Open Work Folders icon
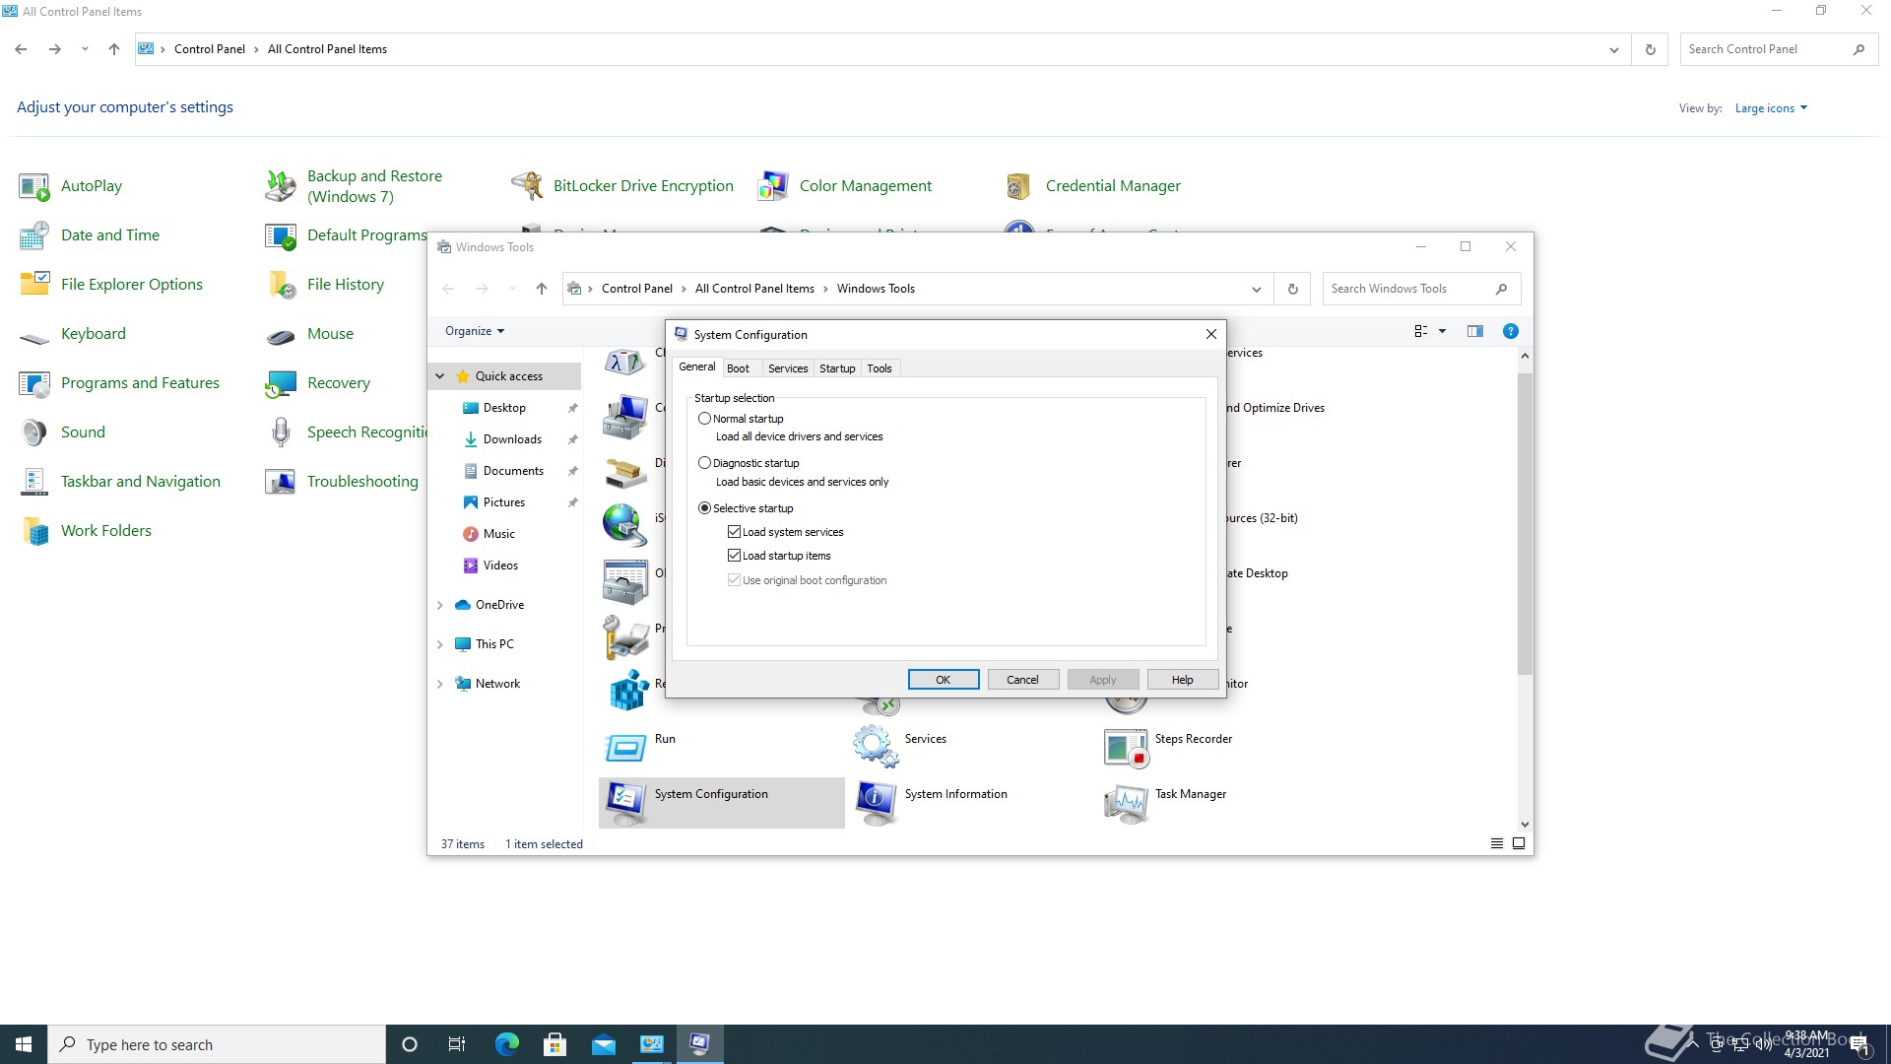Image resolution: width=1891 pixels, height=1064 pixels. point(34,531)
